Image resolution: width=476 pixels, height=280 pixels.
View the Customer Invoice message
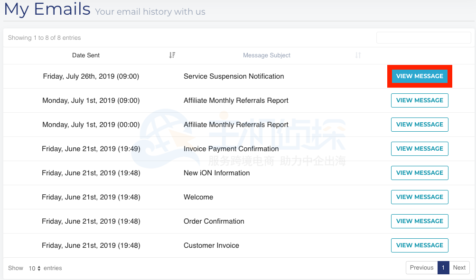point(420,245)
